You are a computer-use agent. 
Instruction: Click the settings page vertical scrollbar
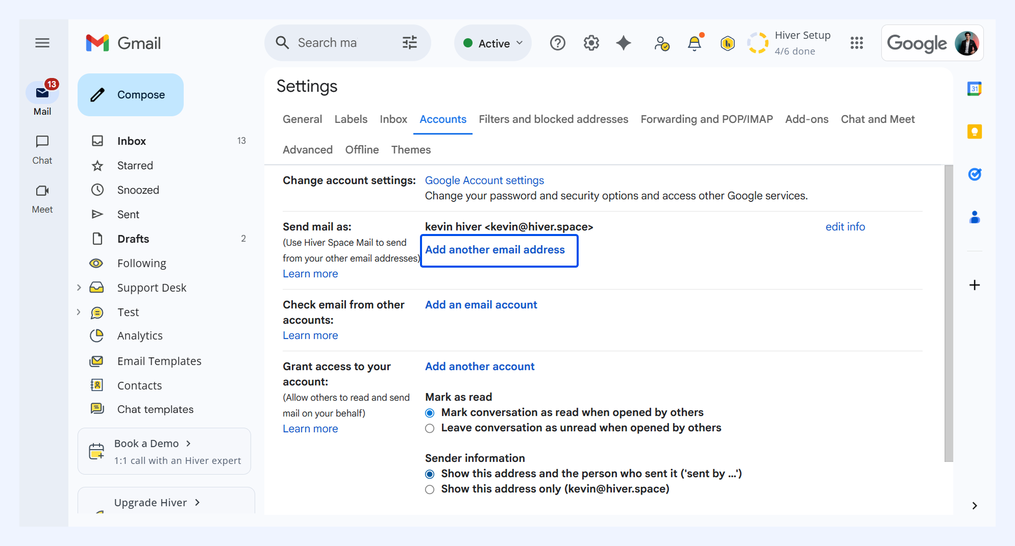pyautogui.click(x=949, y=314)
